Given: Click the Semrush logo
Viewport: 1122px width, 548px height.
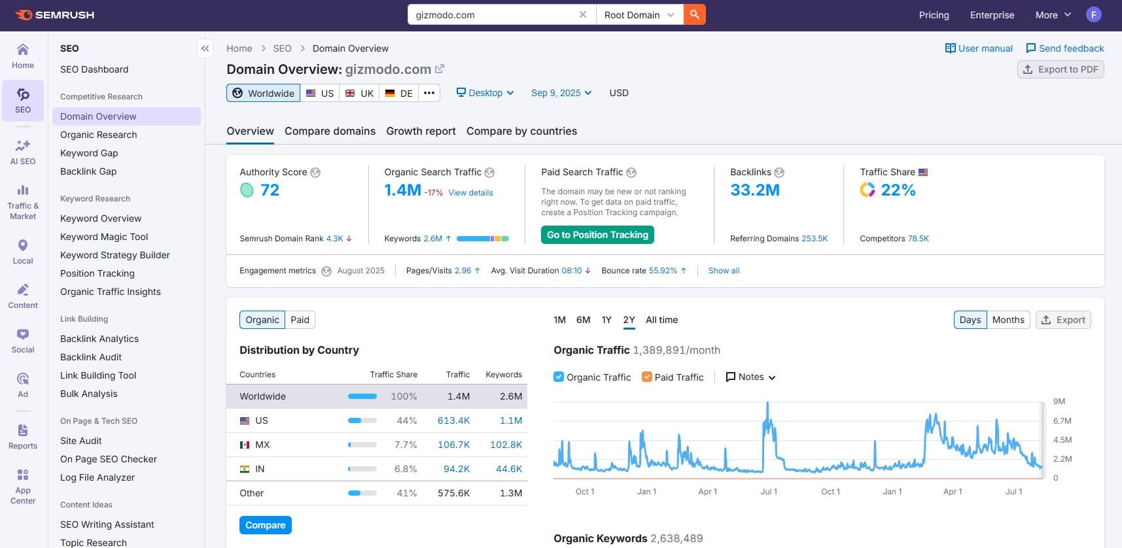Looking at the screenshot, I should 55,14.
